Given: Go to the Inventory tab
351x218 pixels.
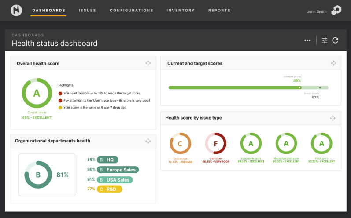Looking at the screenshot, I should coord(181,10).
